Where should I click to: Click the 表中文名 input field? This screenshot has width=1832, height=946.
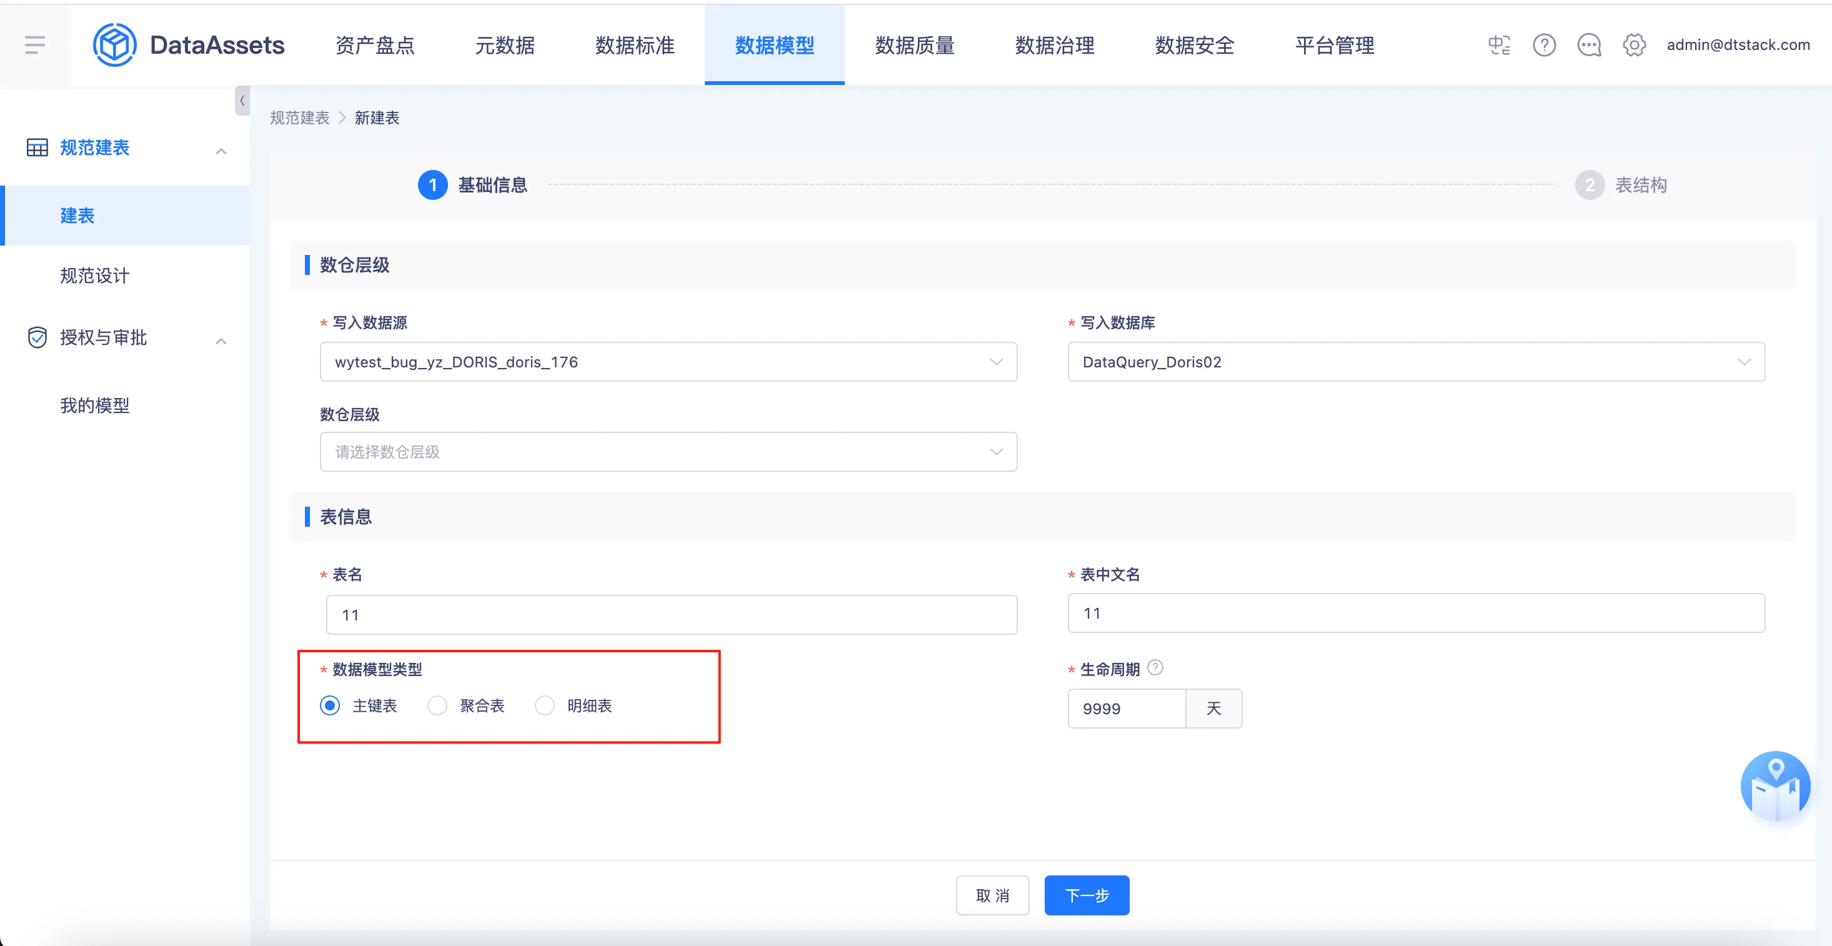pos(1415,613)
